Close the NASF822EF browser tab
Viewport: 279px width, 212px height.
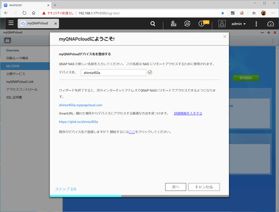coord(48,5)
